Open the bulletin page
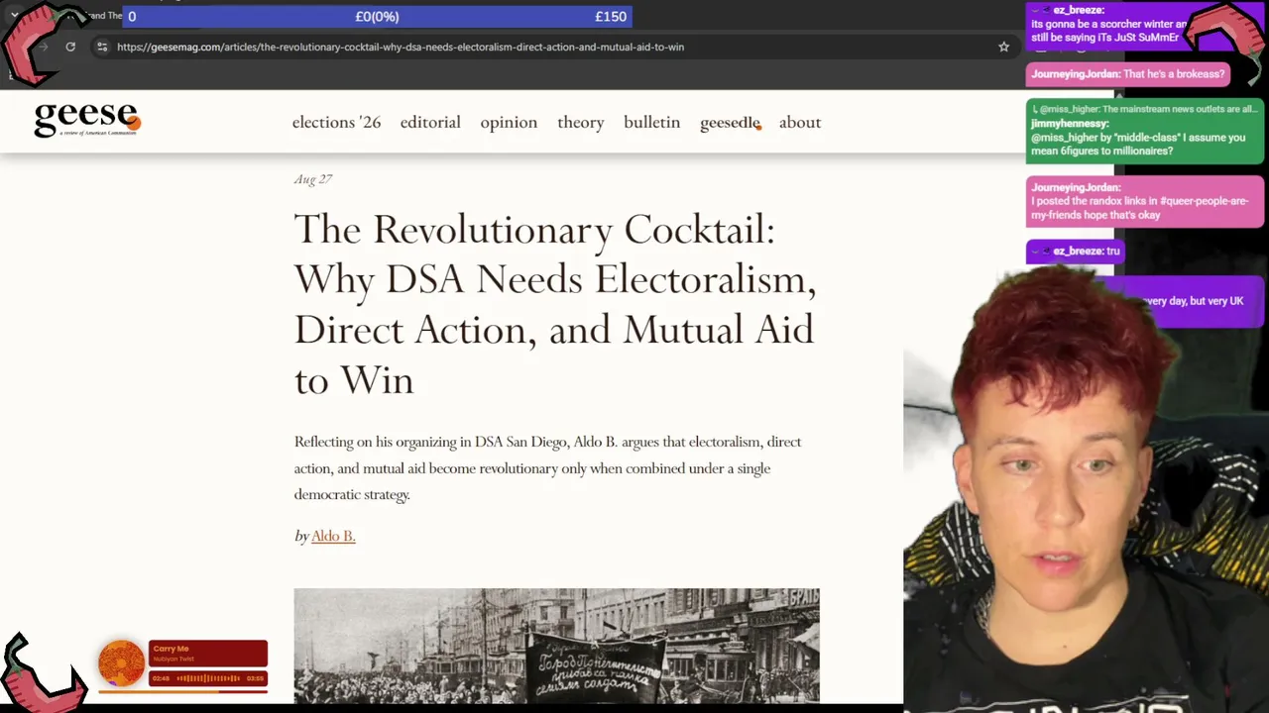 651,122
